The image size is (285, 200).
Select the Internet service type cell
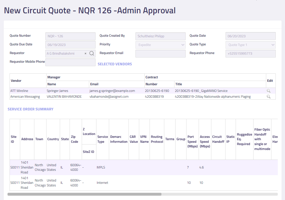tap(102, 183)
